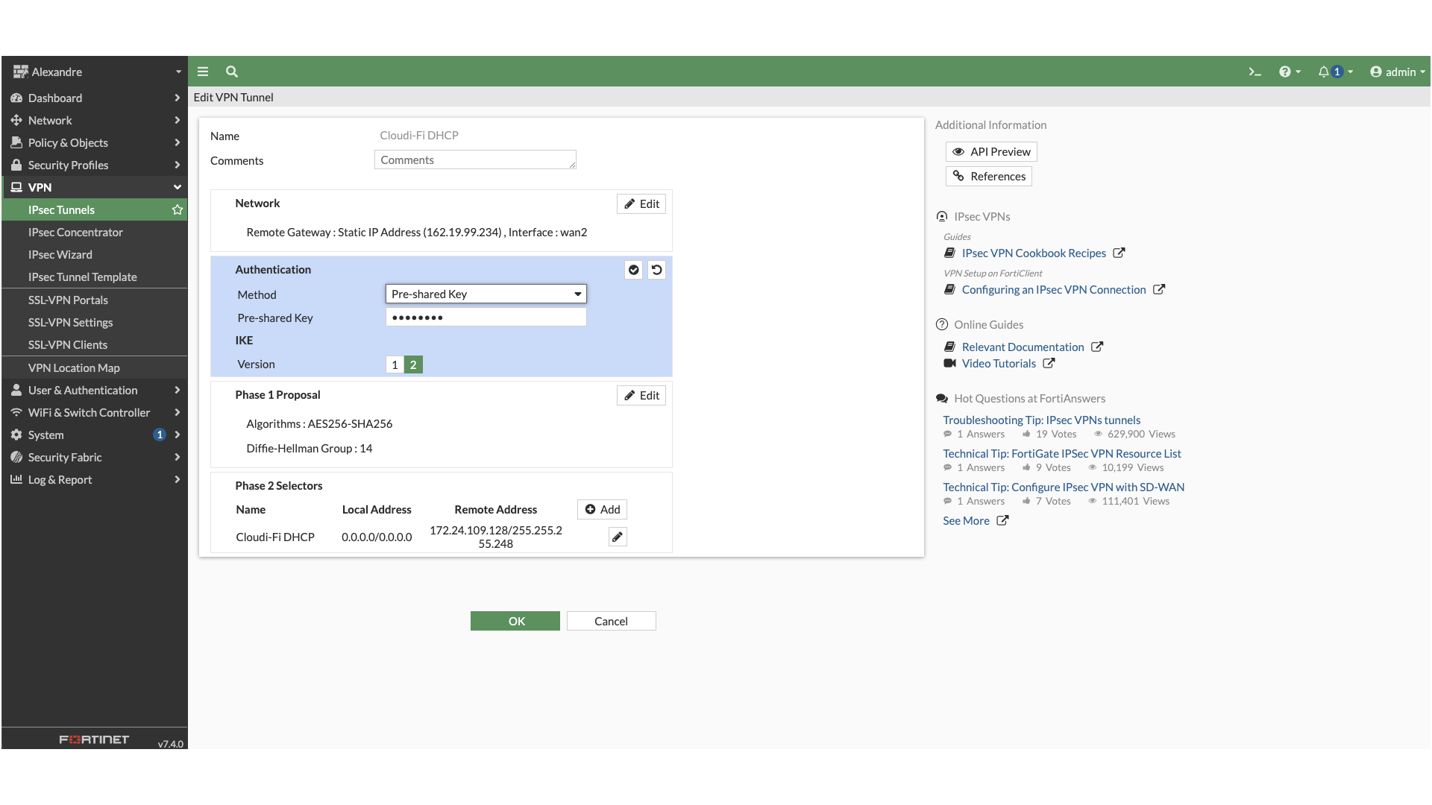Open the CLI console icon

point(1254,72)
